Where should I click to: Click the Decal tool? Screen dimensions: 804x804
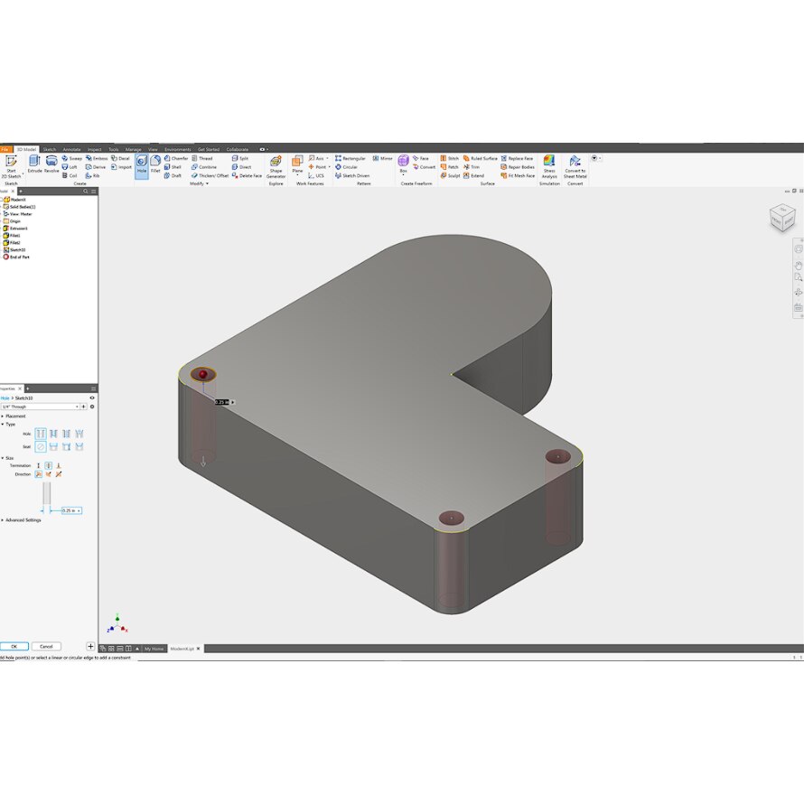coord(121,158)
